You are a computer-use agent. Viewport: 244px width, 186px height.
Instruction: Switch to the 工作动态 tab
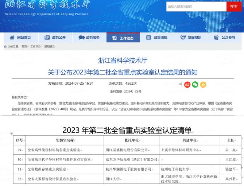[123, 38]
